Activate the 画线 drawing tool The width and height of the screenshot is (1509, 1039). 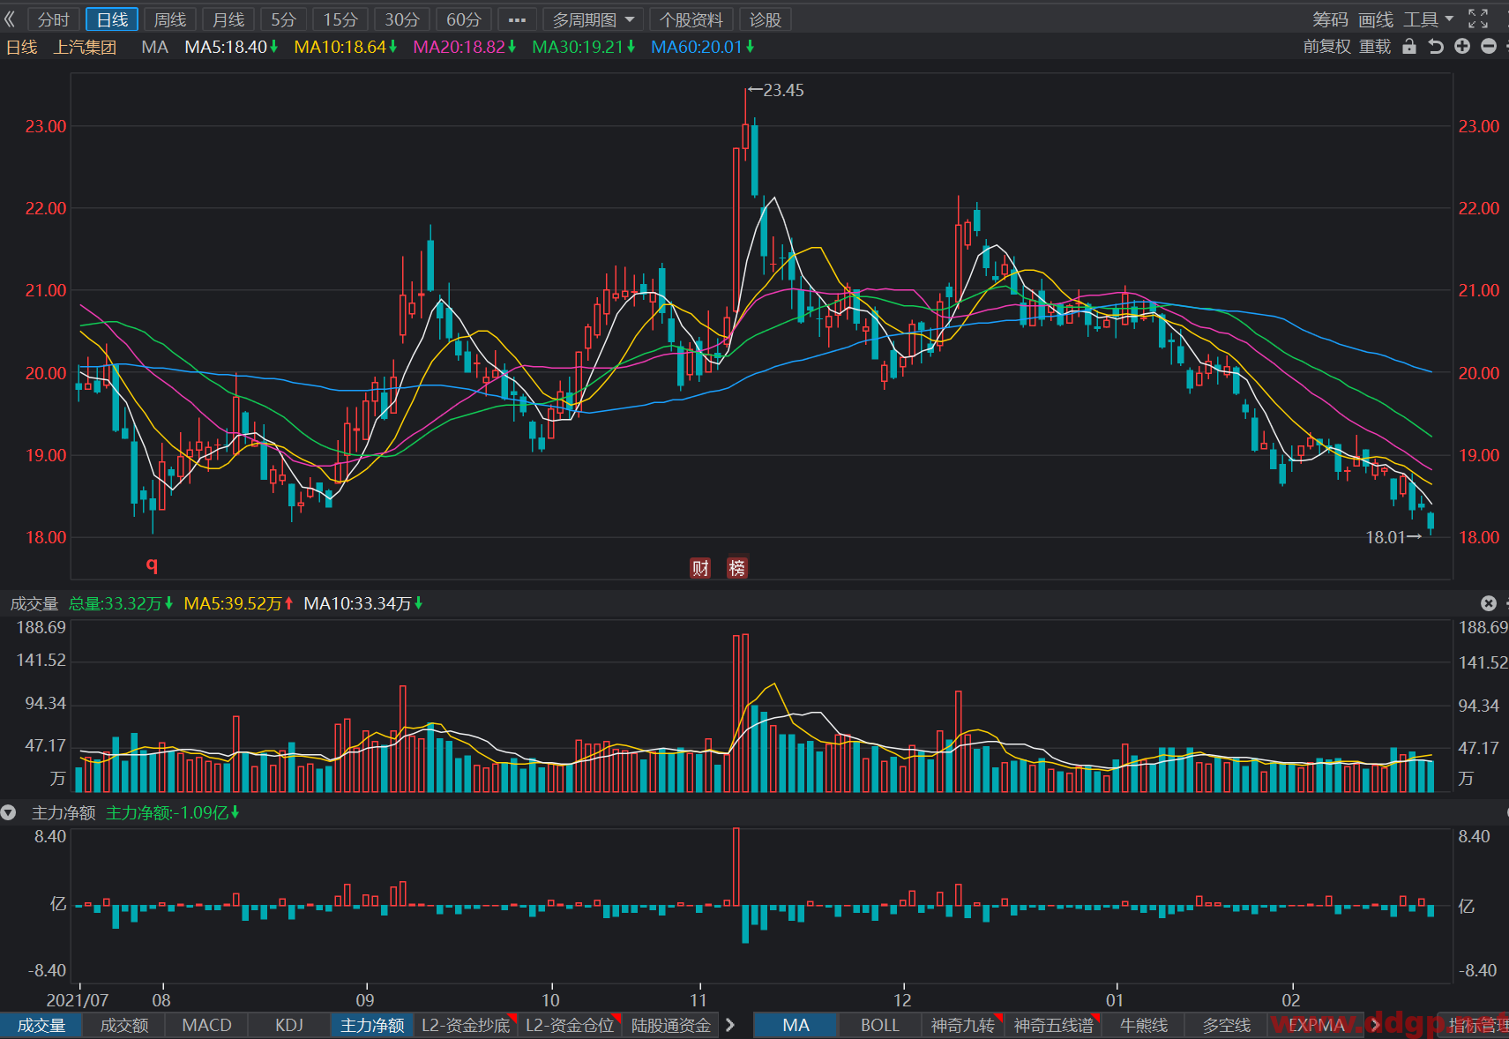coord(1376,19)
